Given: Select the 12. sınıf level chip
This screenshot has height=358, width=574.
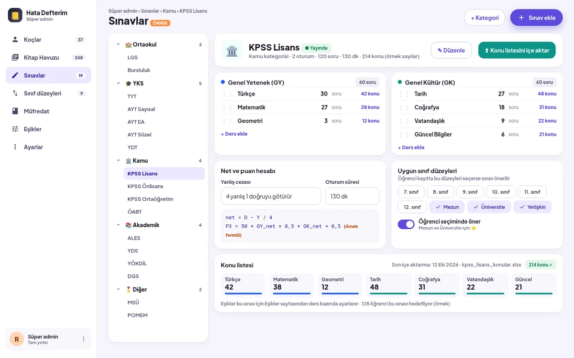Looking at the screenshot, I should pos(412,207).
